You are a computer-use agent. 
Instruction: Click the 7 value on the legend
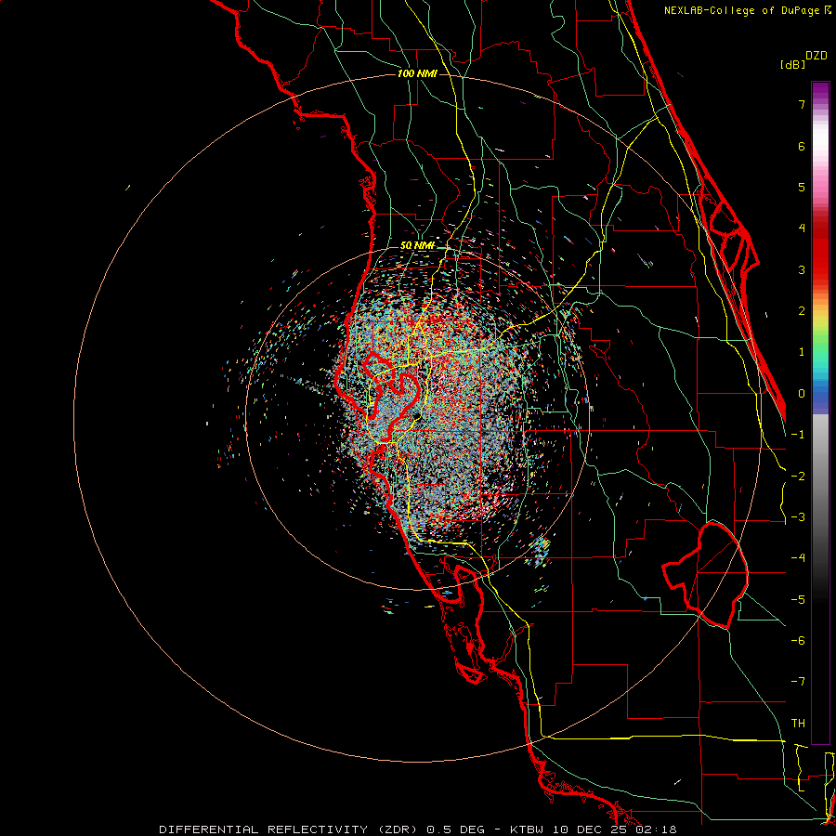802,104
